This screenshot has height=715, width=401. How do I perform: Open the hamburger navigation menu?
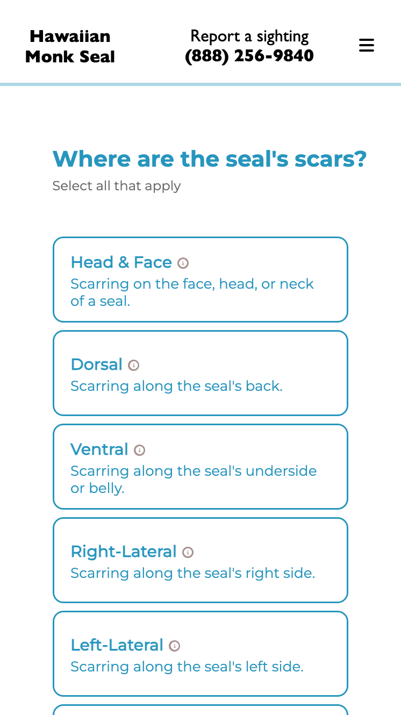click(366, 45)
